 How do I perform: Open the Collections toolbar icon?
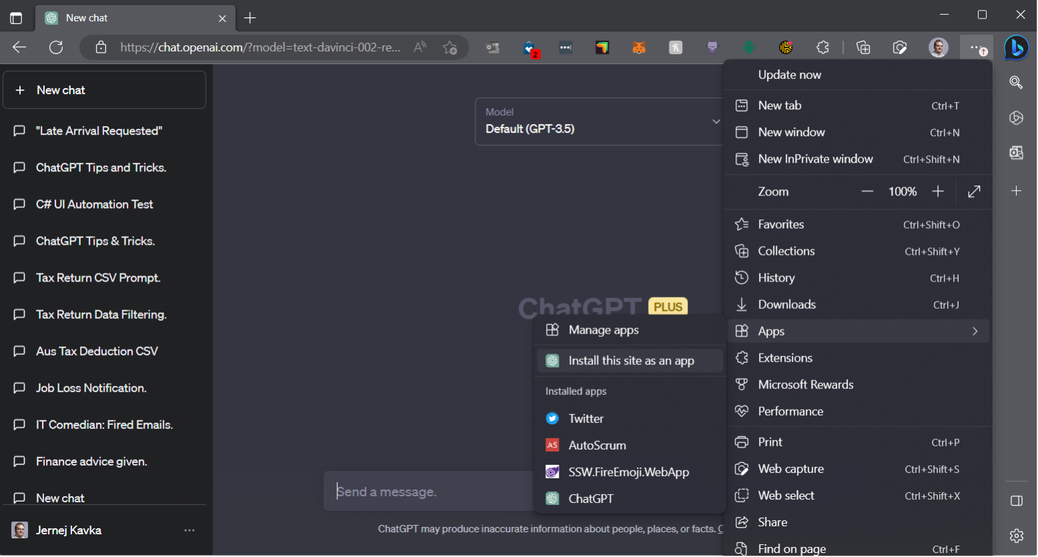(863, 47)
